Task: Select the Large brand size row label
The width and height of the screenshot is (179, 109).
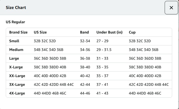Action: pos(14,59)
